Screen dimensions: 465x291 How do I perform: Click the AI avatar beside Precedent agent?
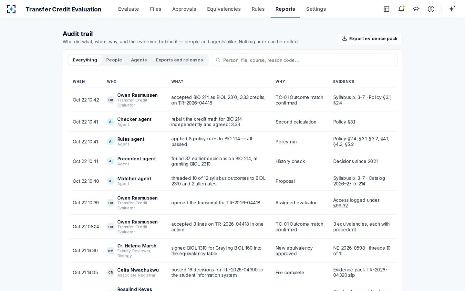[x=111, y=161]
